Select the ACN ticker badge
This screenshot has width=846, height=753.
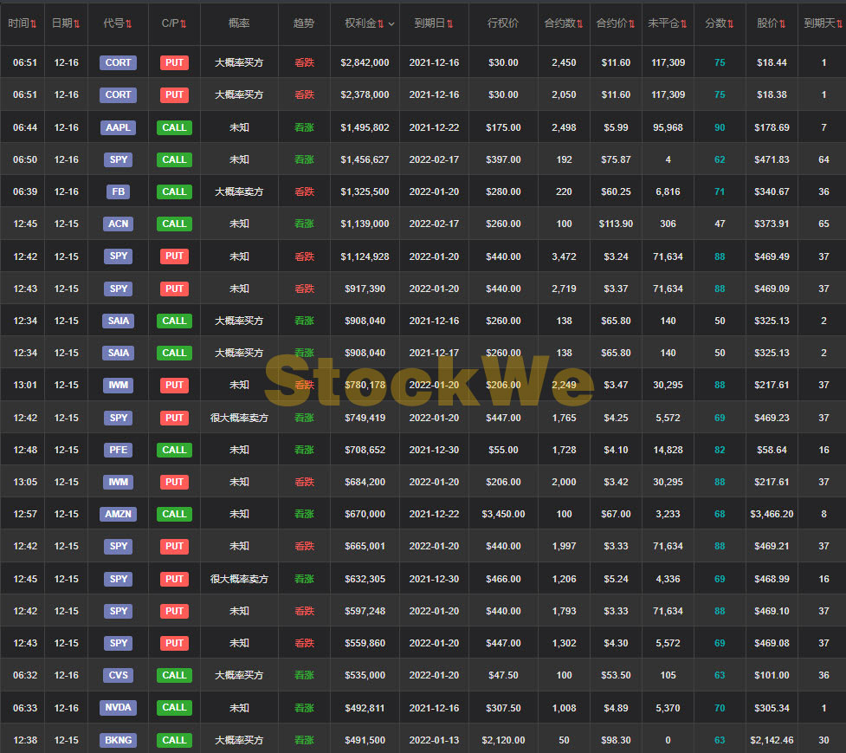click(x=118, y=224)
